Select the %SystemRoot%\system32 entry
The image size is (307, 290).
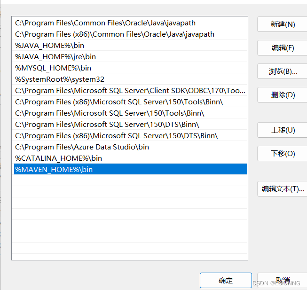pos(131,79)
